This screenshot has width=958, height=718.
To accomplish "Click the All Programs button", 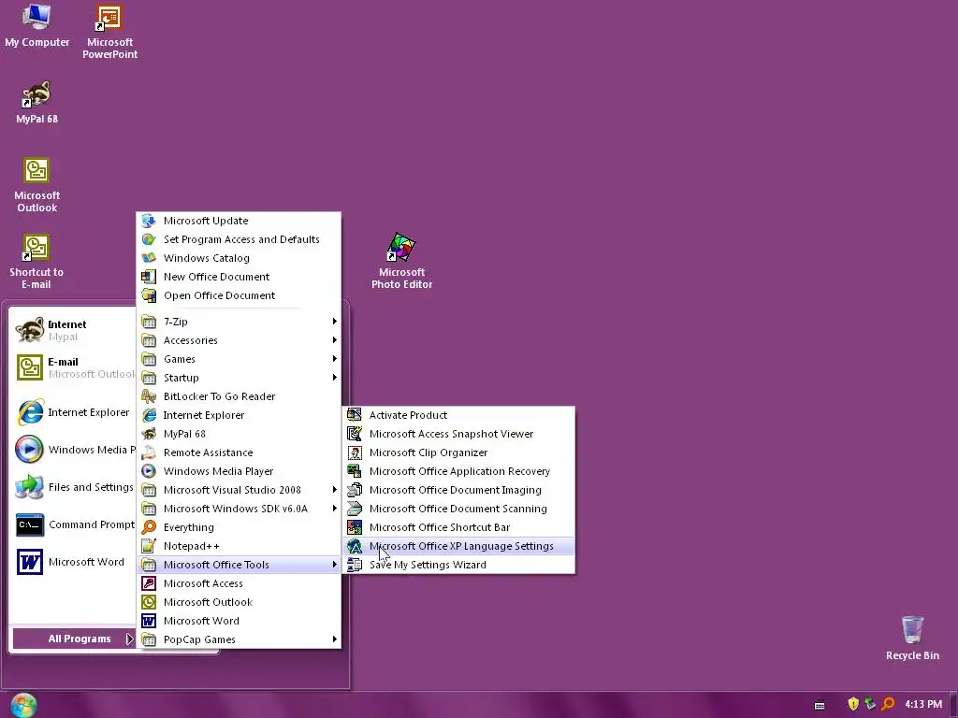I will tap(74, 639).
